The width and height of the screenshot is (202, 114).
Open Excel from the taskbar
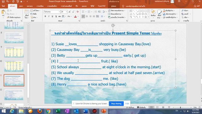pyautogui.click(x=57, y=111)
